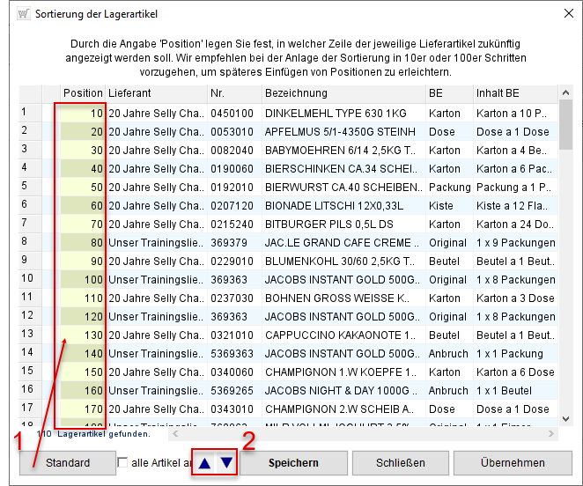Click the shopping cart window icon
This screenshot has height=486, width=583.
point(24,14)
